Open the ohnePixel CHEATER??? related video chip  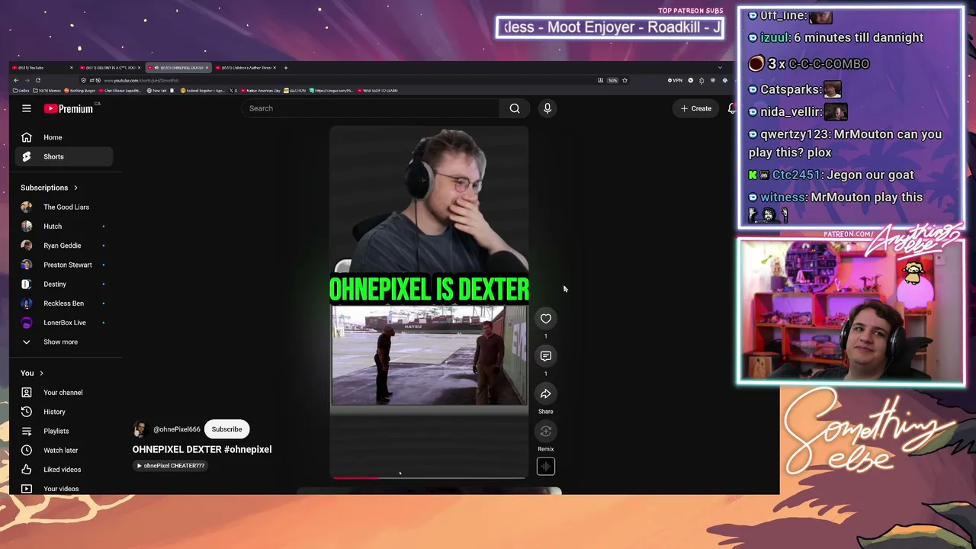coord(170,466)
